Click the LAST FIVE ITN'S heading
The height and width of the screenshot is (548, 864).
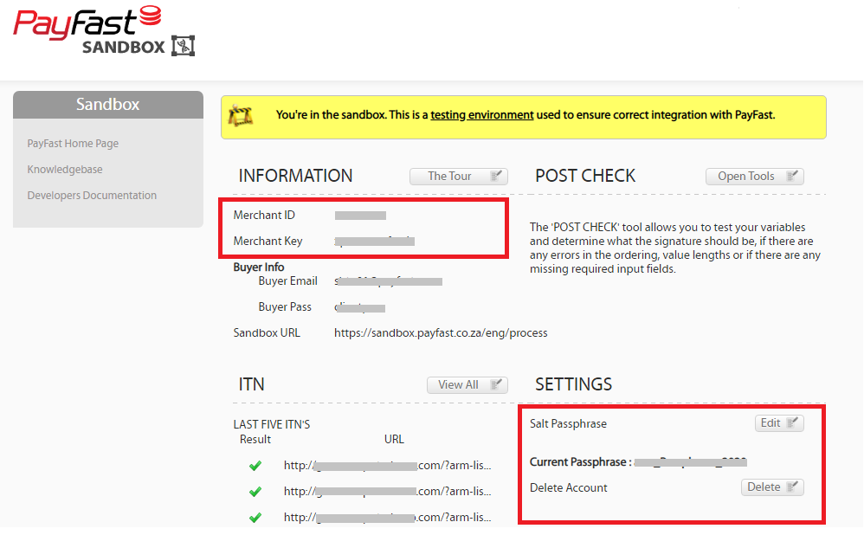point(272,424)
